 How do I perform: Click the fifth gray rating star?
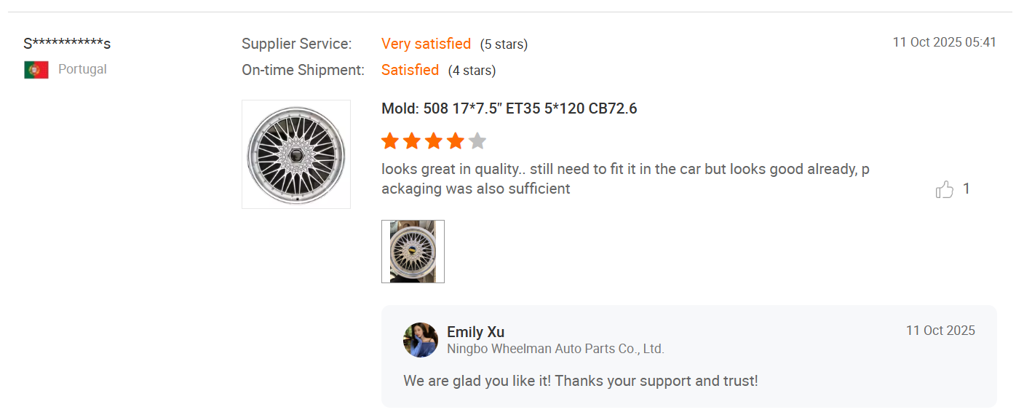pos(477,141)
